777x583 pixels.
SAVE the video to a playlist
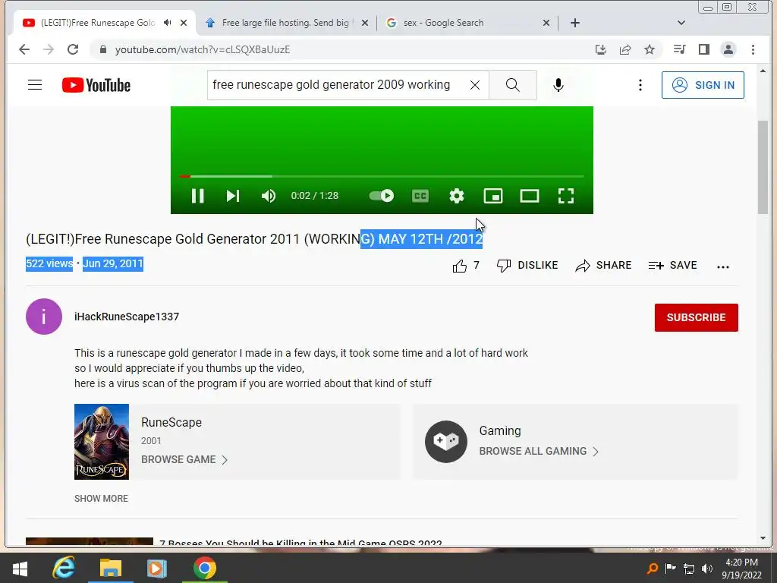(x=672, y=266)
